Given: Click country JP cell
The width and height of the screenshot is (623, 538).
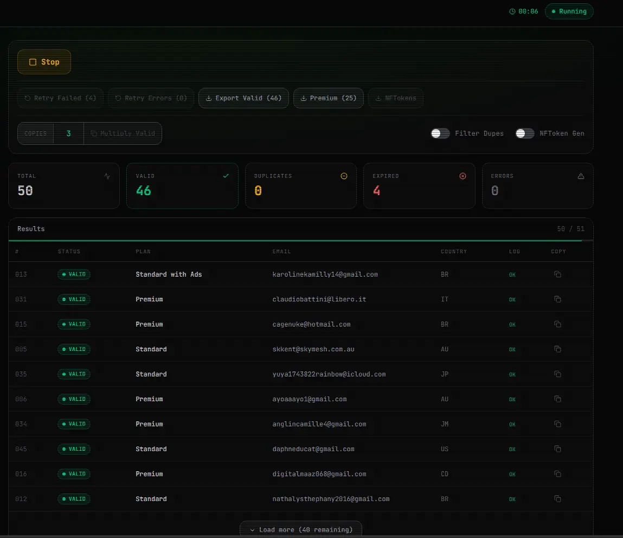Looking at the screenshot, I should (x=445, y=374).
